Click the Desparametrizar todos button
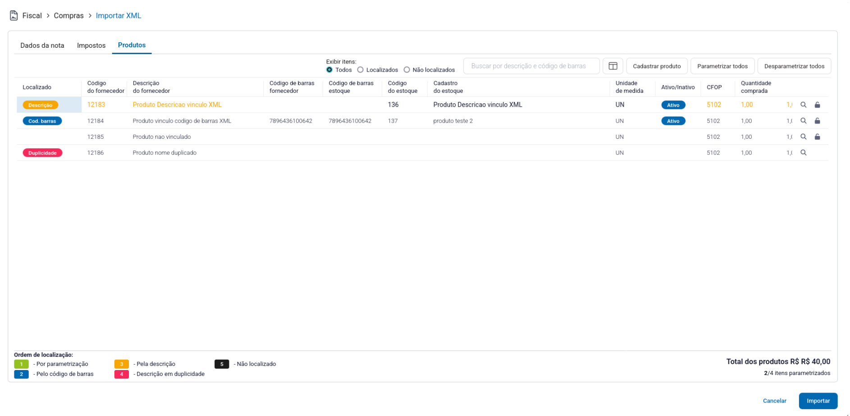The height and width of the screenshot is (416, 850). [794, 66]
